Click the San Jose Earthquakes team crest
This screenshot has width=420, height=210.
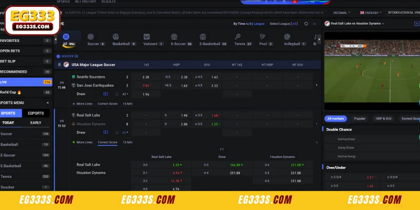pos(73,85)
